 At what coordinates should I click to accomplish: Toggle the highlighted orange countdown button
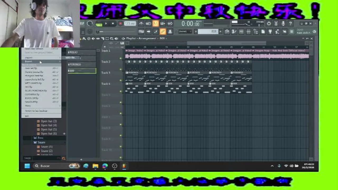click(156, 24)
